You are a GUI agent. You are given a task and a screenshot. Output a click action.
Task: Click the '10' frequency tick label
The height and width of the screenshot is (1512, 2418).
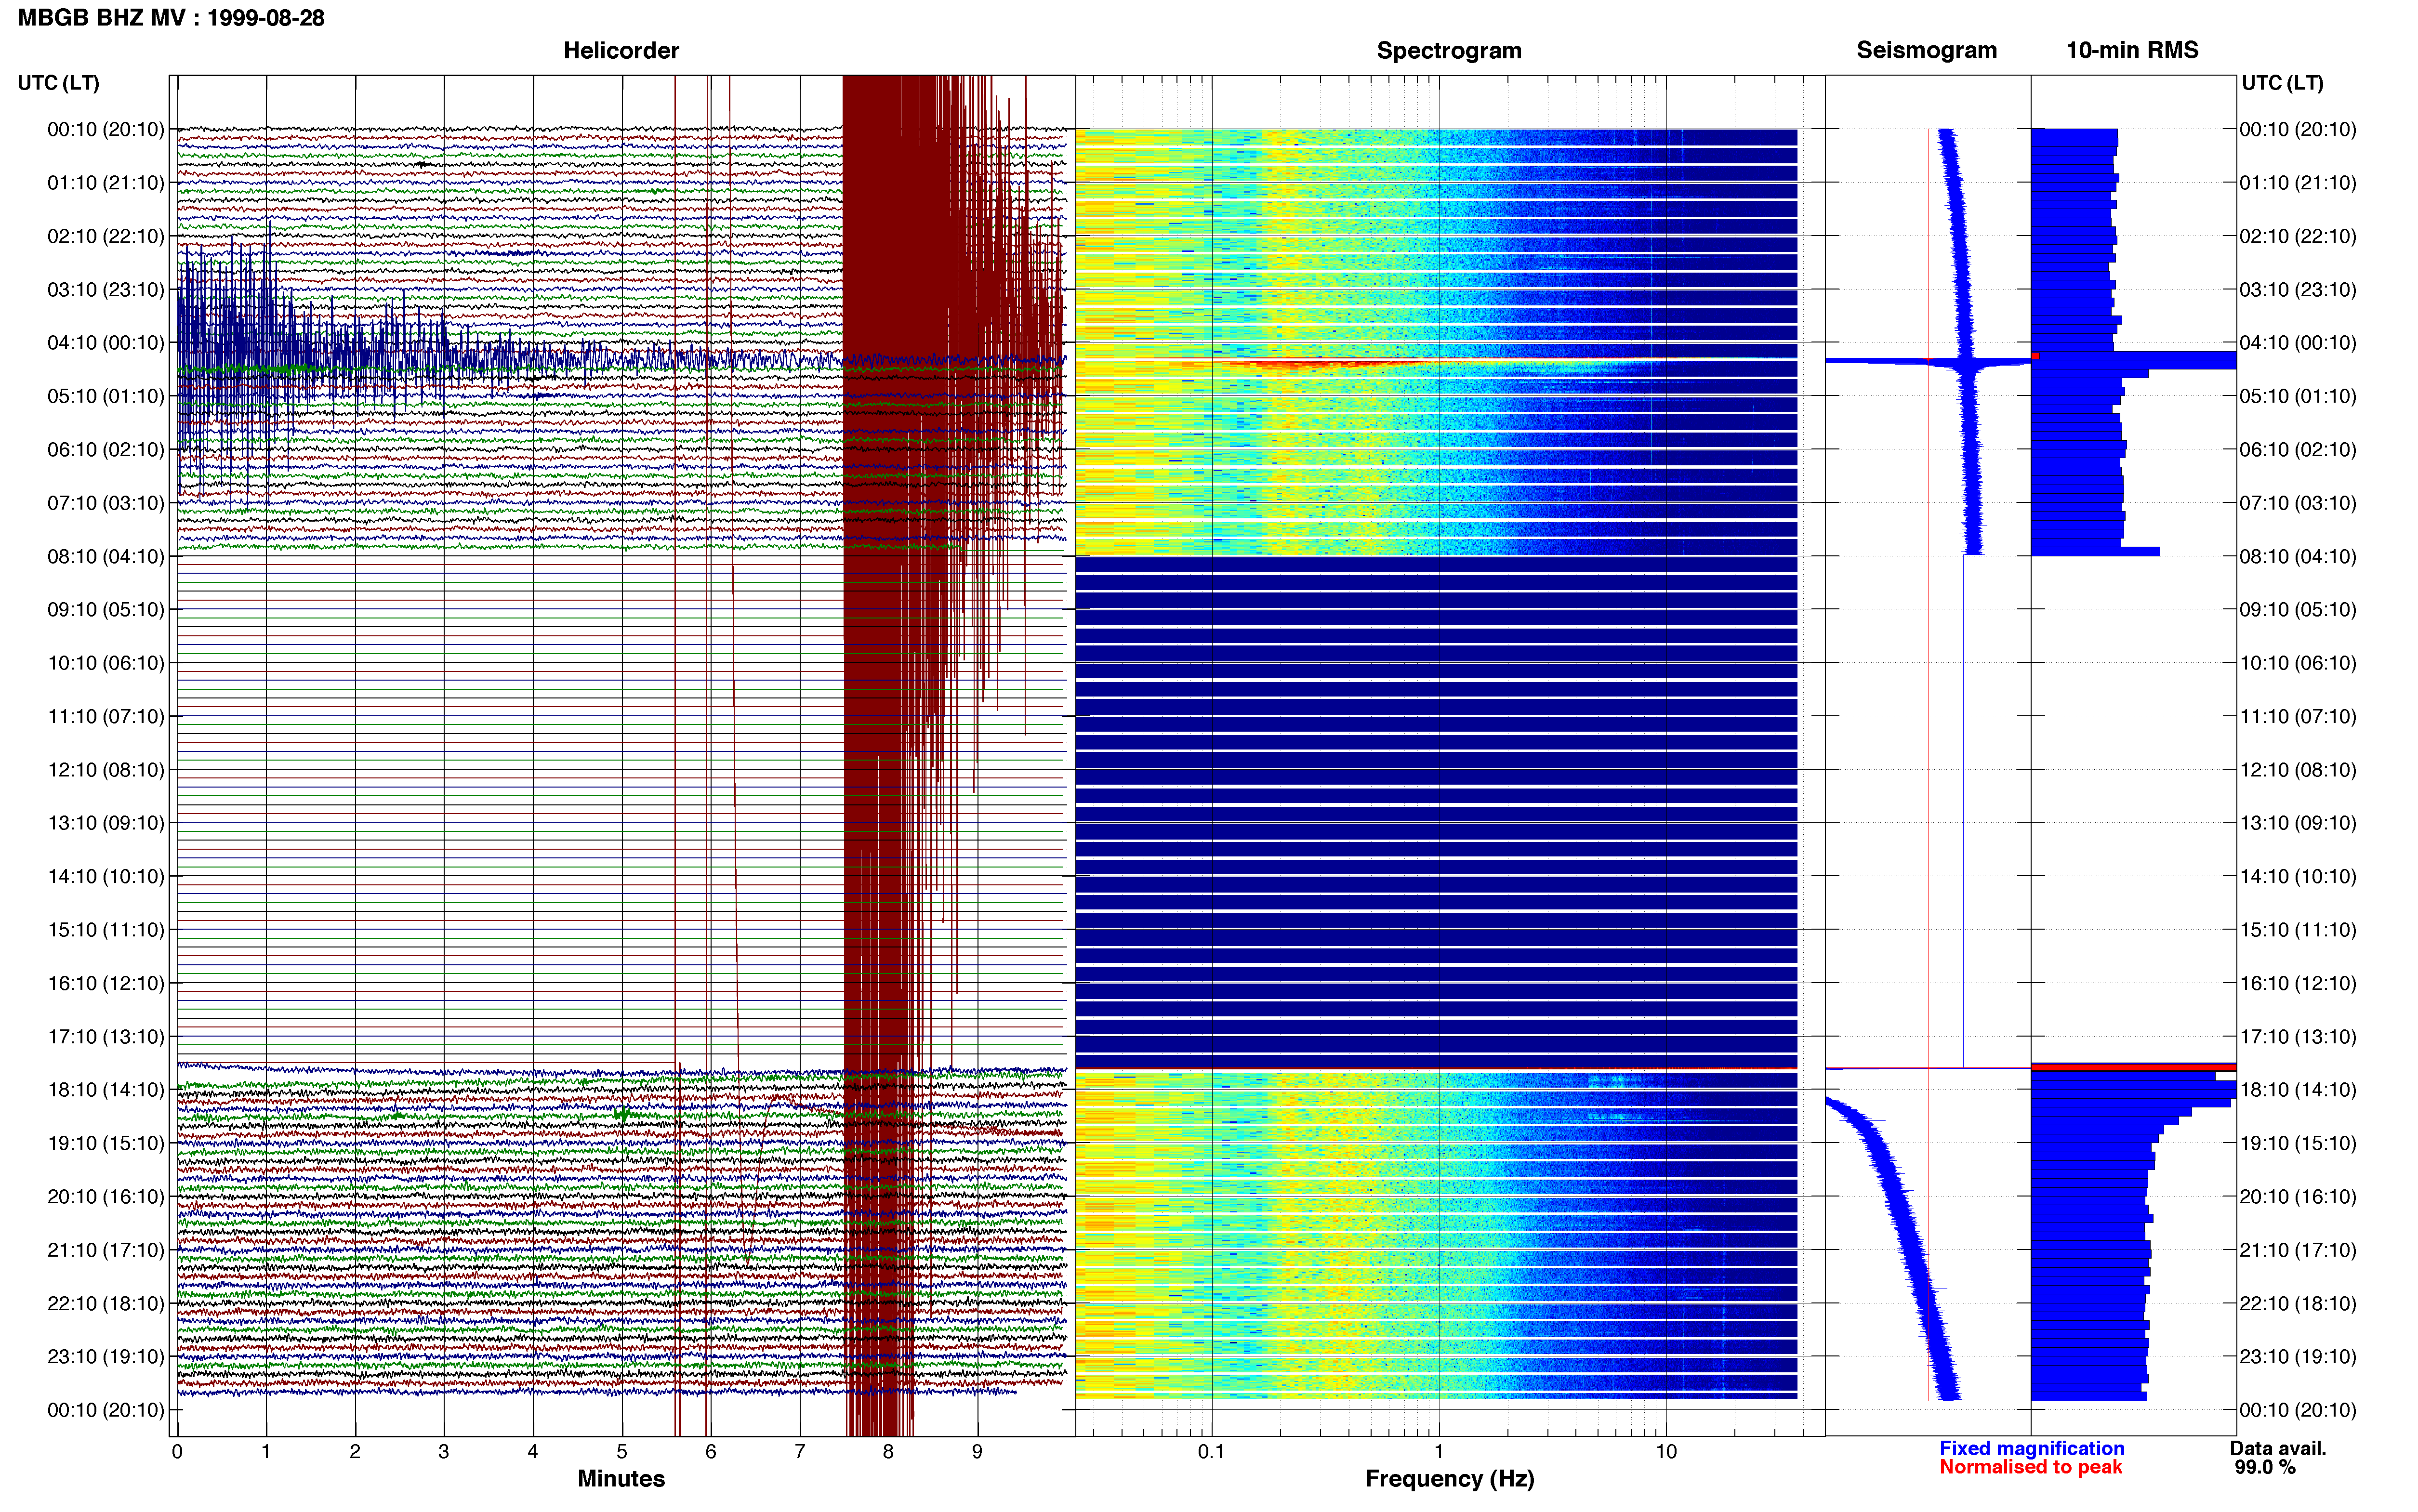pyautogui.click(x=1666, y=1451)
